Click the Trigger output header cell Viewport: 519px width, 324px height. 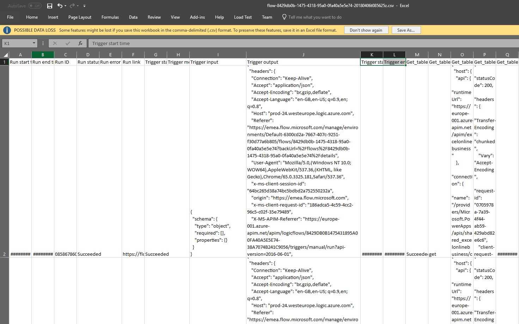(303, 62)
